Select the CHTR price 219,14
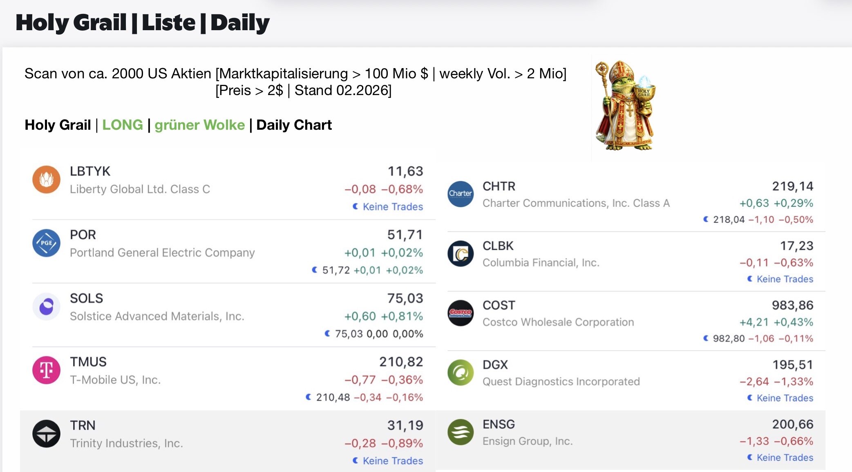The image size is (852, 472). (792, 186)
